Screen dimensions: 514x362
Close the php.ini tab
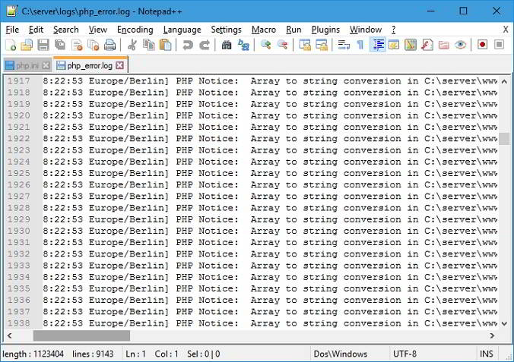tap(46, 66)
